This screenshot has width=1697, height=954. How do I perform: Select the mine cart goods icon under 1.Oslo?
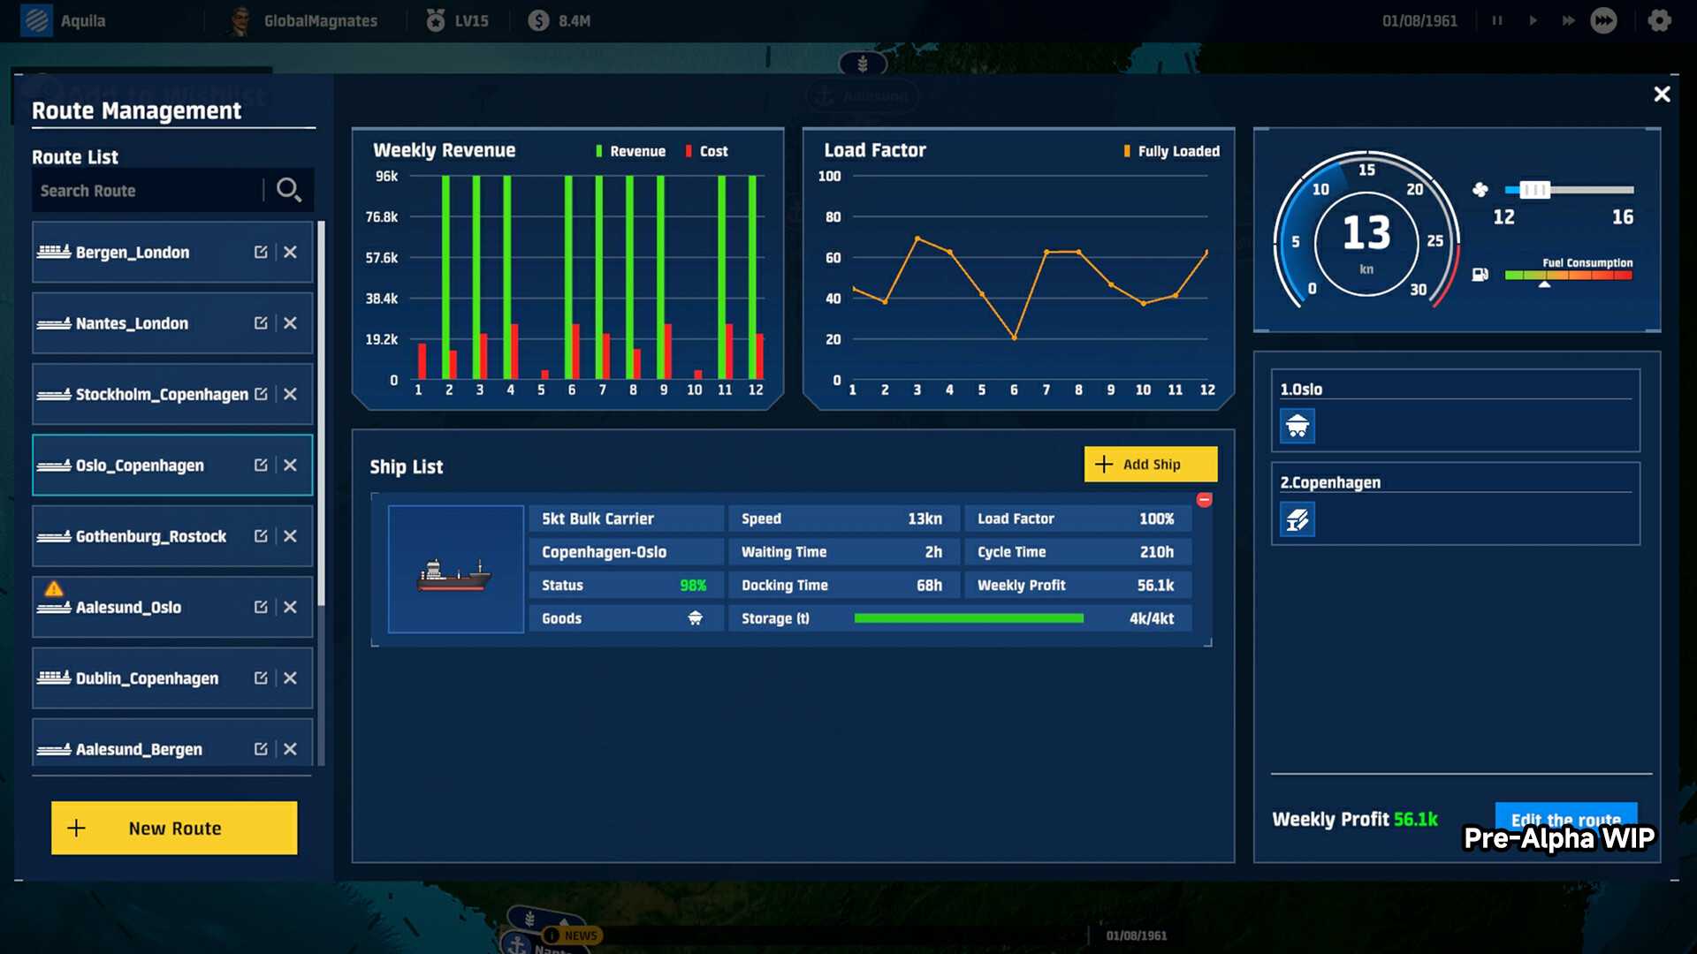[x=1297, y=426]
